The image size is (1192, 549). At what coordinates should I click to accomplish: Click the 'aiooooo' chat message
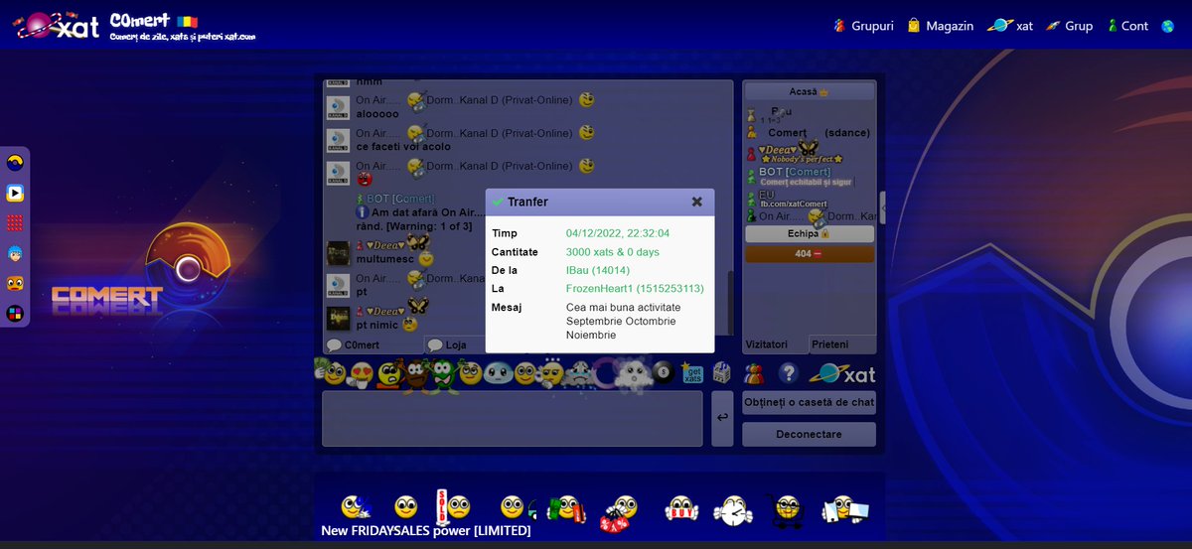377,114
